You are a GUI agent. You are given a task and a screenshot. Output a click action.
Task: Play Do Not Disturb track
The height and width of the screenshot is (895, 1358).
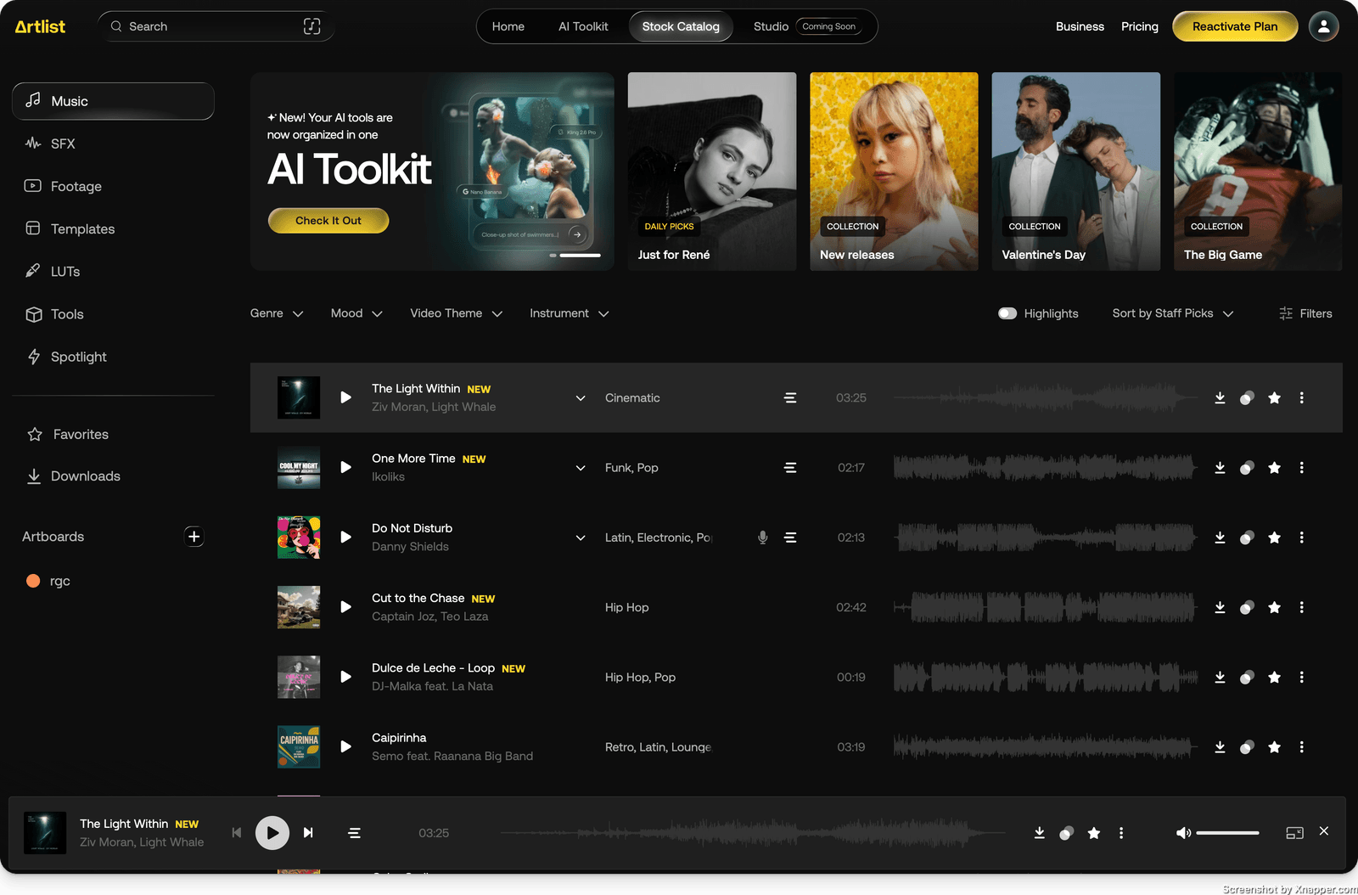point(345,538)
